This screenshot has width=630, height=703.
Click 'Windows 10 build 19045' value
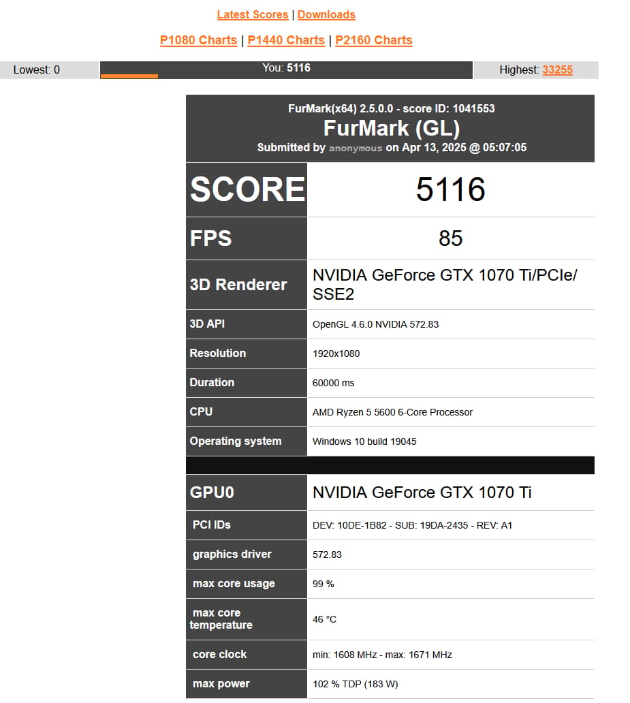tap(364, 441)
